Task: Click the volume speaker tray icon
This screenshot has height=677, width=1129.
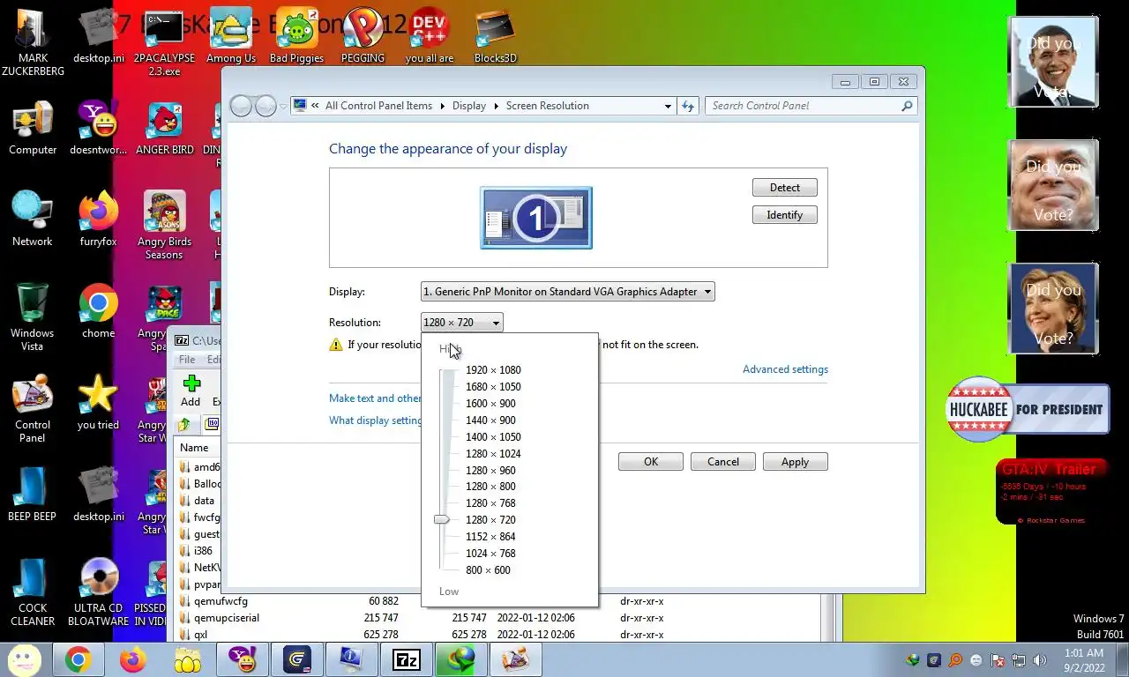Action: 1040,660
